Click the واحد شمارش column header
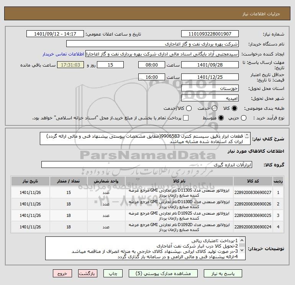The height and width of the screenshot is (285, 295). coord(106,181)
